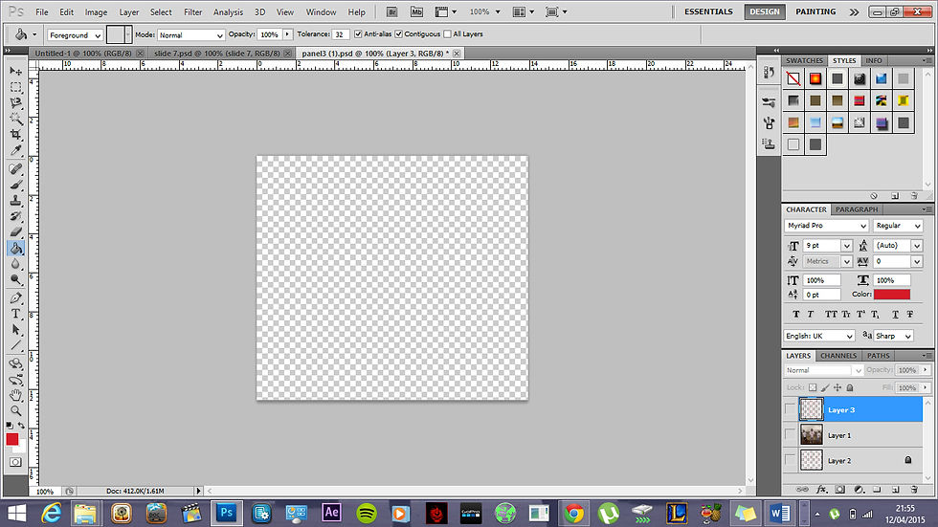Screen dimensions: 938x527
Task: Show Layer 3 visibility
Action: 790,409
